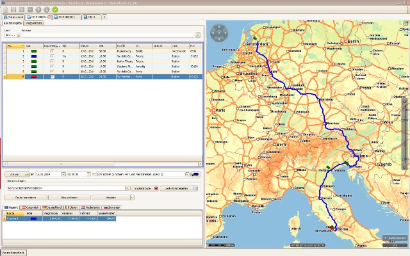Click the map zoom slider on the right edge
Viewport: 410px width, 256px height.
pos(405,133)
